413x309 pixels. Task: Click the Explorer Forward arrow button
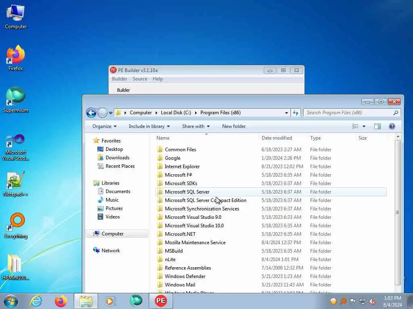(102, 113)
